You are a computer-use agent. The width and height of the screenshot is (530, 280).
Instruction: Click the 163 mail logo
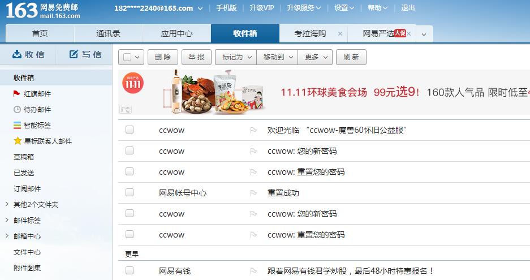pos(42,11)
